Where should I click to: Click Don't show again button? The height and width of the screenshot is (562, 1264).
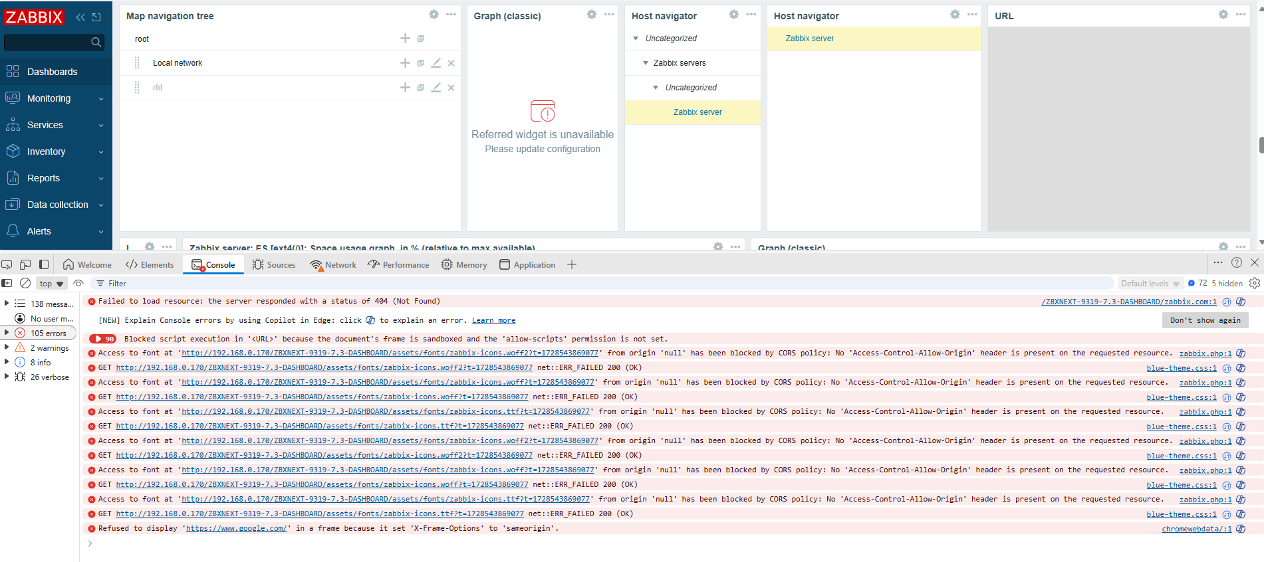click(1205, 320)
